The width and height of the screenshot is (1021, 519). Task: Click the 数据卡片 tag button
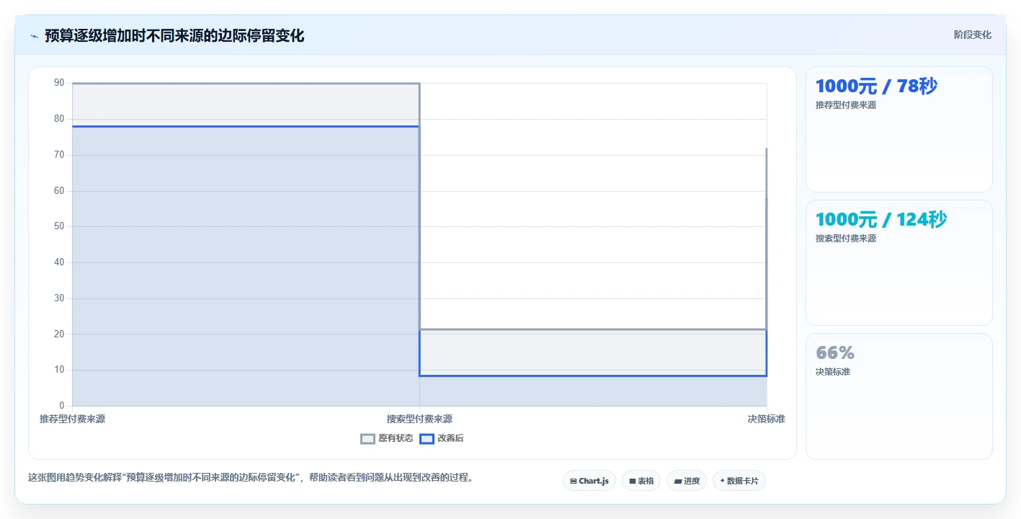739,481
